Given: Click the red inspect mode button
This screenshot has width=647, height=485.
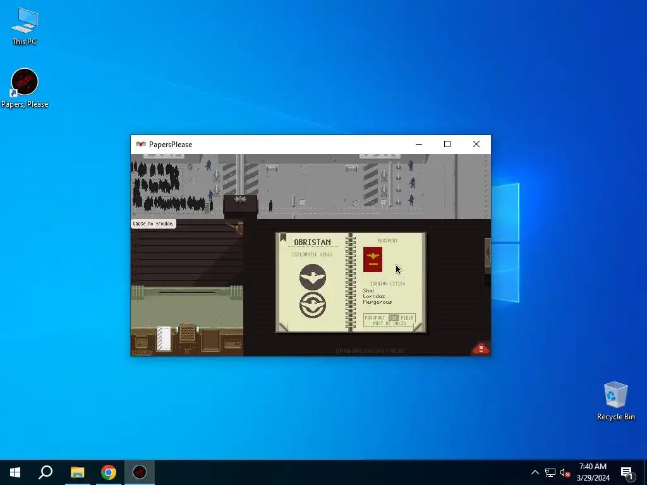Looking at the screenshot, I should [481, 349].
